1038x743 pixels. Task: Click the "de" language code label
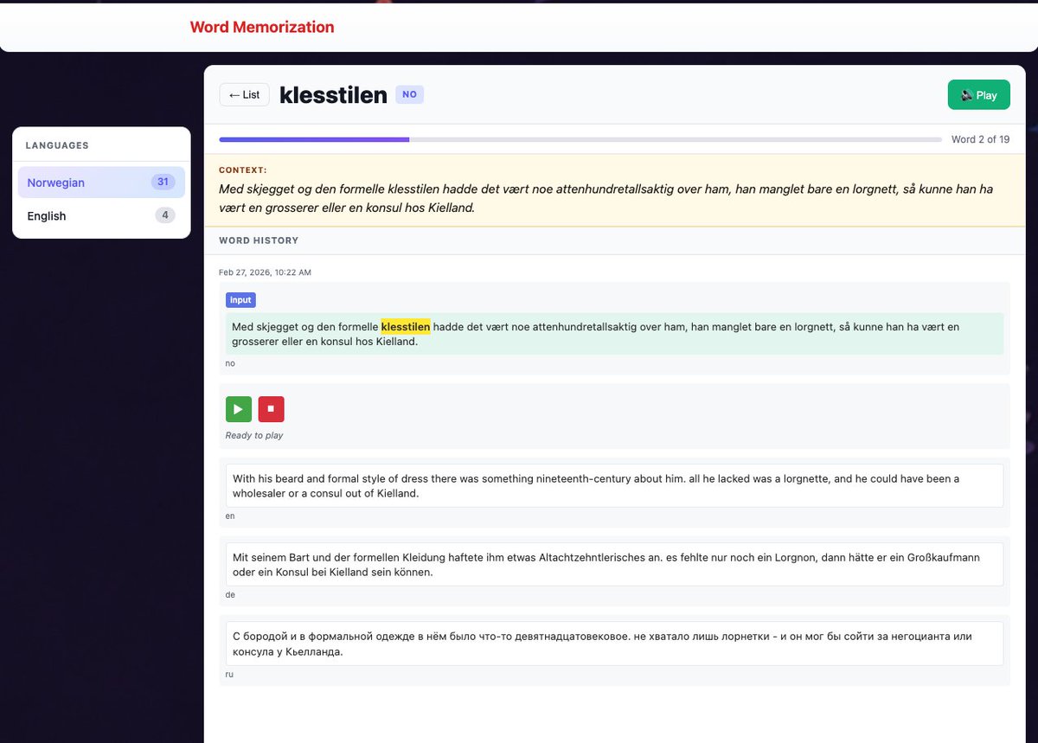(x=230, y=595)
